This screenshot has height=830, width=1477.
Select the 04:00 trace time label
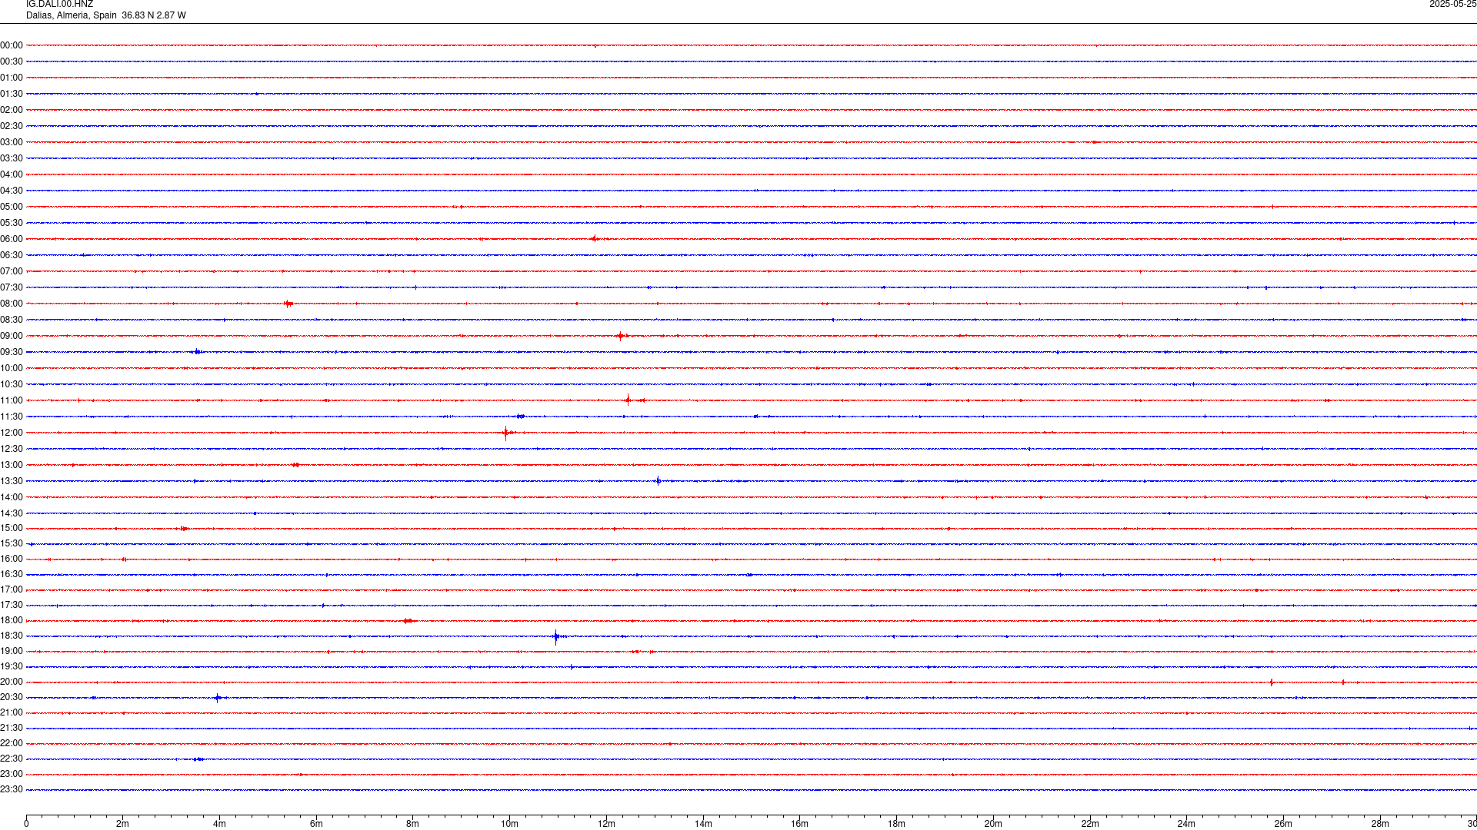12,174
